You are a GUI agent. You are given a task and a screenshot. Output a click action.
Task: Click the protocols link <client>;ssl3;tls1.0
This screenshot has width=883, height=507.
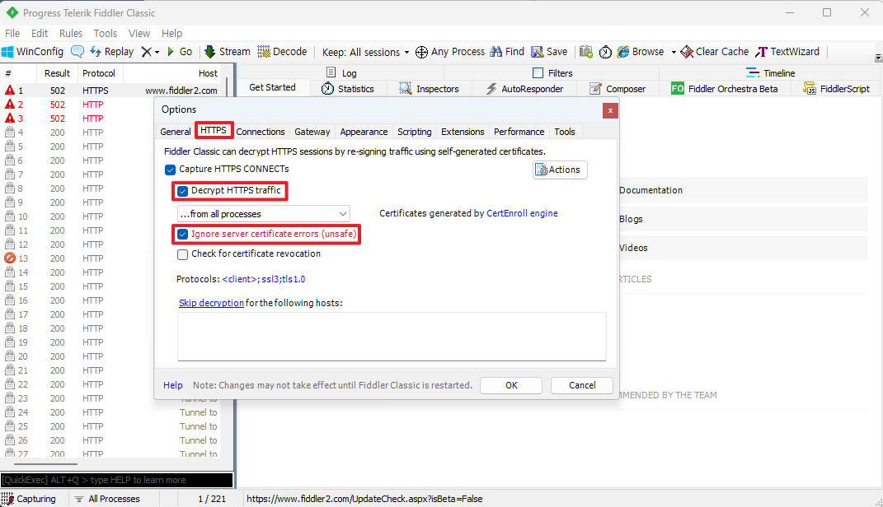tap(264, 279)
